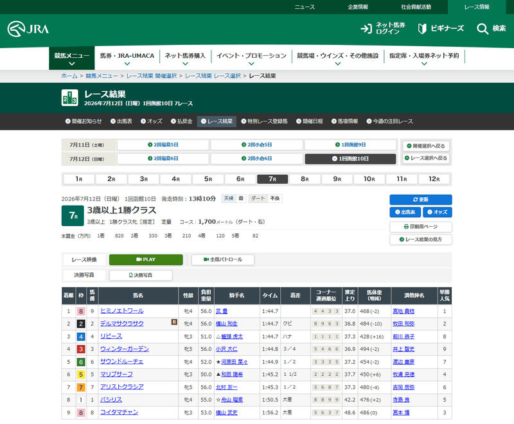
Task: Select 2回福島5日 meeting
Action: [163, 145]
